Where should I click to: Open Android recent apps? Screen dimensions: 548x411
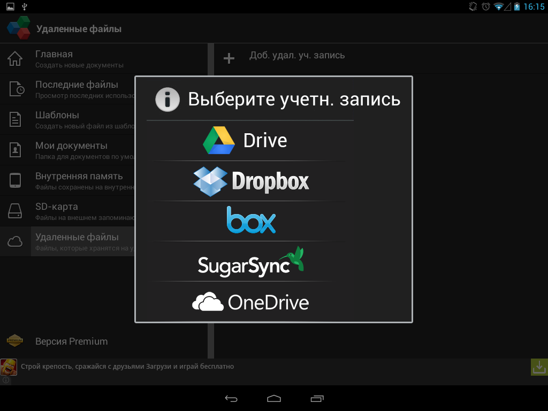[317, 398]
